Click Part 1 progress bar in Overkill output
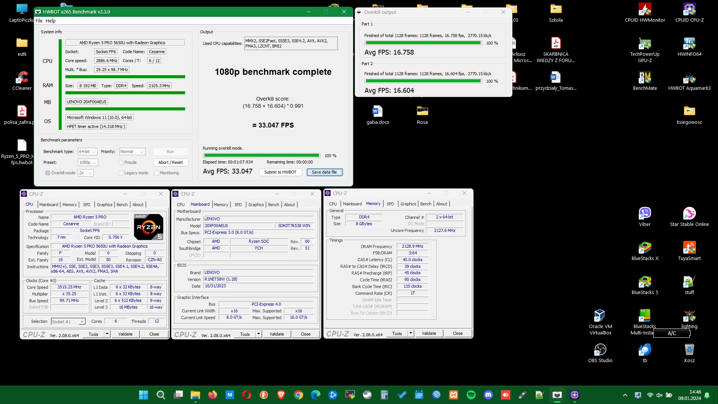Image resolution: width=718 pixels, height=404 pixels. coord(423,43)
